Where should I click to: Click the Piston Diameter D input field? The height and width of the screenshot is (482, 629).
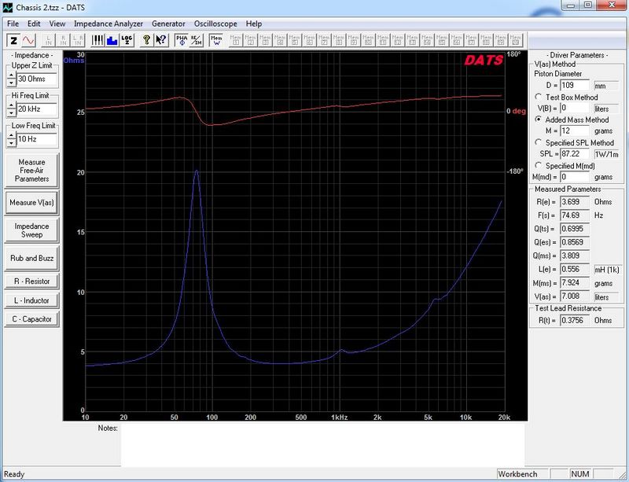tap(576, 85)
